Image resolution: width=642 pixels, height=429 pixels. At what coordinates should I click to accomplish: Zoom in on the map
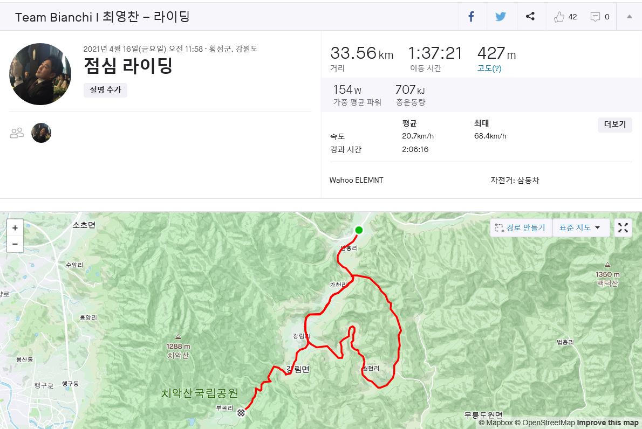15,228
